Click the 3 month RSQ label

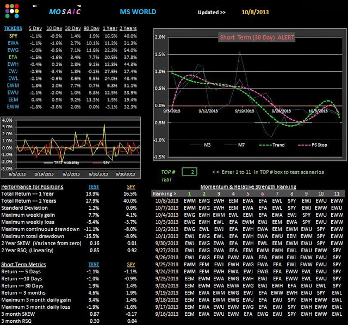tap(16, 321)
